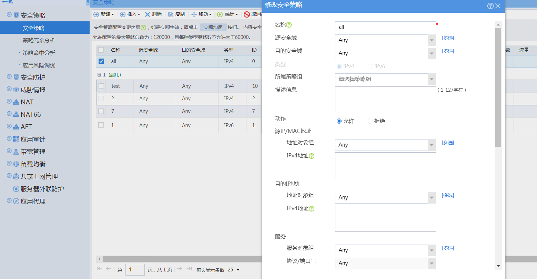537x279 pixels.
Task: Open the 源安全域 dropdown
Action: pos(432,40)
